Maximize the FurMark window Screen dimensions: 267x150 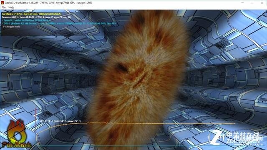[x=252, y=3]
